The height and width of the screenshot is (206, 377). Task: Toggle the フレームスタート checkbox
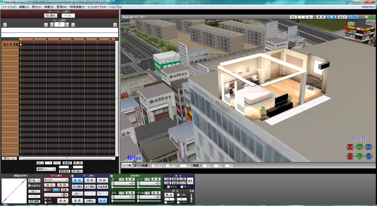(x=165, y=203)
